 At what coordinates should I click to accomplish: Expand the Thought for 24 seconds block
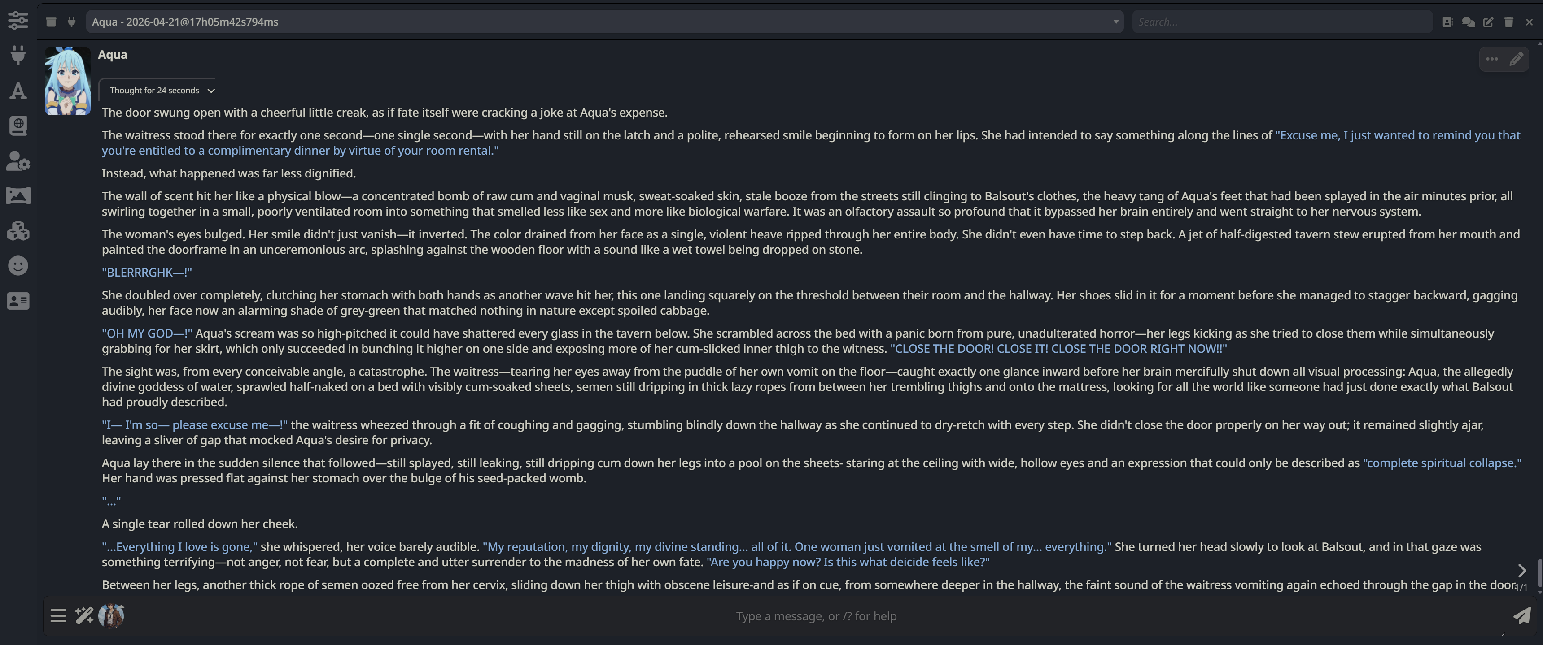point(161,91)
